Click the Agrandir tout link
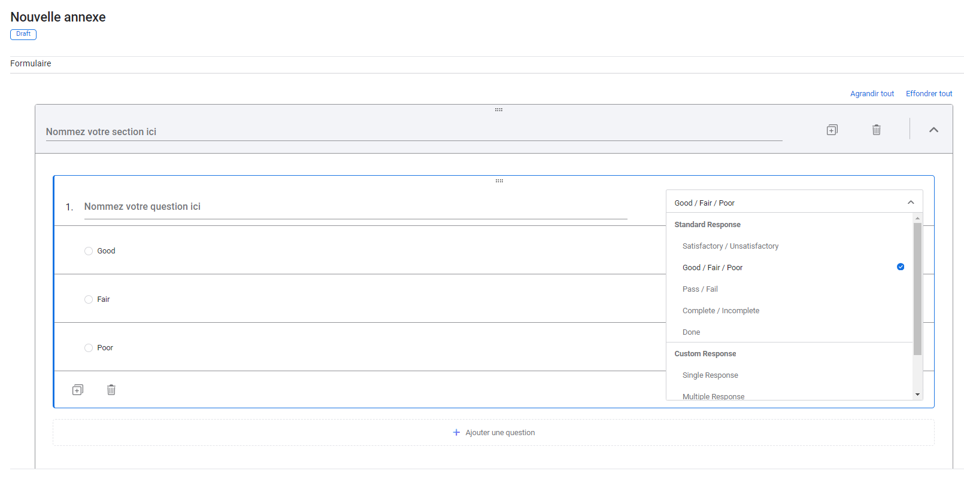Viewport: 964px width, 477px height. click(872, 94)
